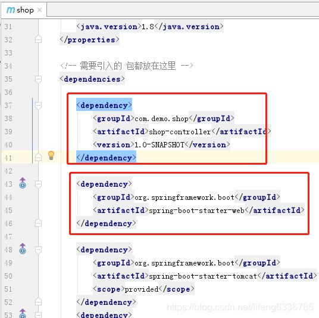
Task: Collapse the dependency fold at line 37
Action: click(38, 106)
